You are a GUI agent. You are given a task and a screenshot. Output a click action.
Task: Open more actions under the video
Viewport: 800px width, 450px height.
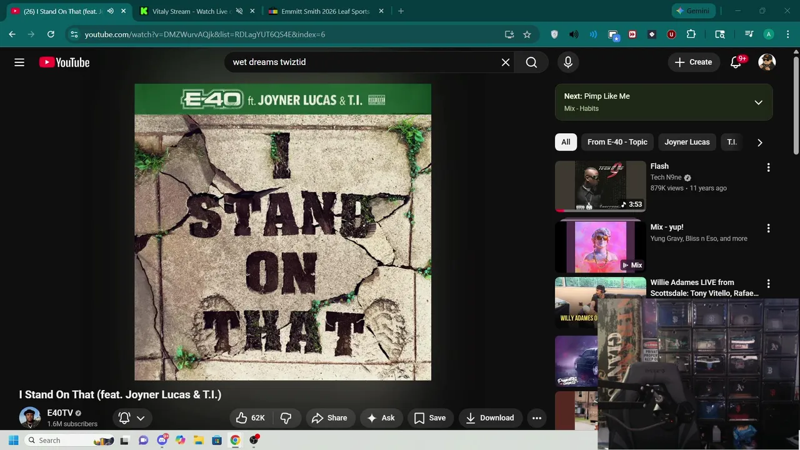pyautogui.click(x=537, y=418)
